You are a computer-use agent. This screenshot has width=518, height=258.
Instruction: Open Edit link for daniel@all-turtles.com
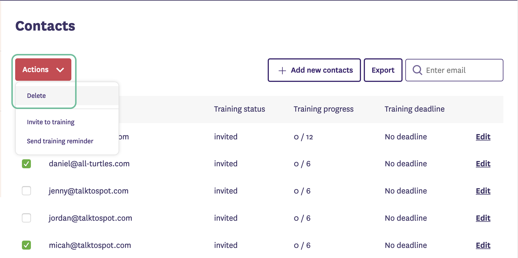[483, 164]
